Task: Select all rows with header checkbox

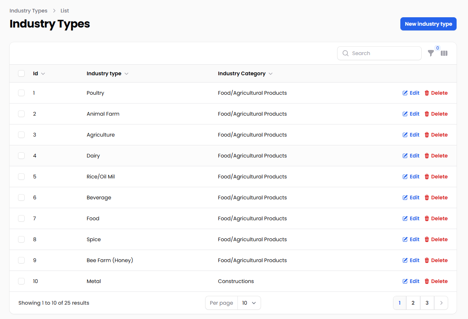Action: (x=21, y=73)
